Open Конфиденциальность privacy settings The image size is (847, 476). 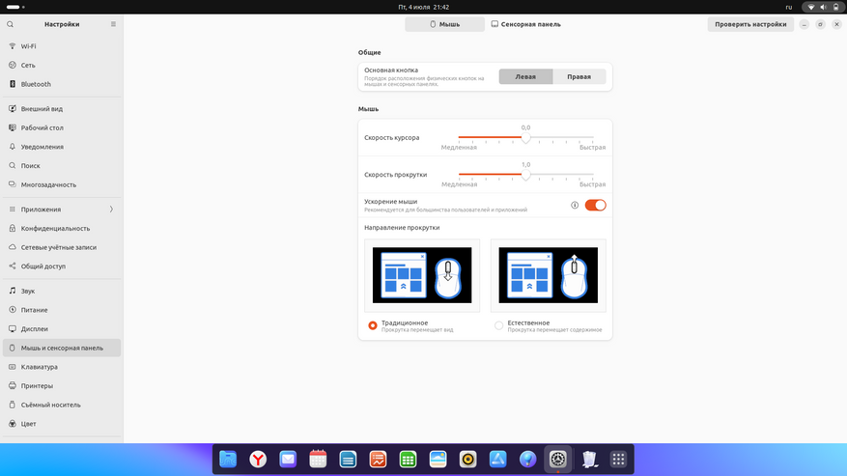(62, 229)
